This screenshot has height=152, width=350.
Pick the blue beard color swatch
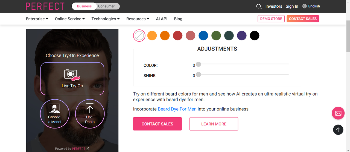203,36
